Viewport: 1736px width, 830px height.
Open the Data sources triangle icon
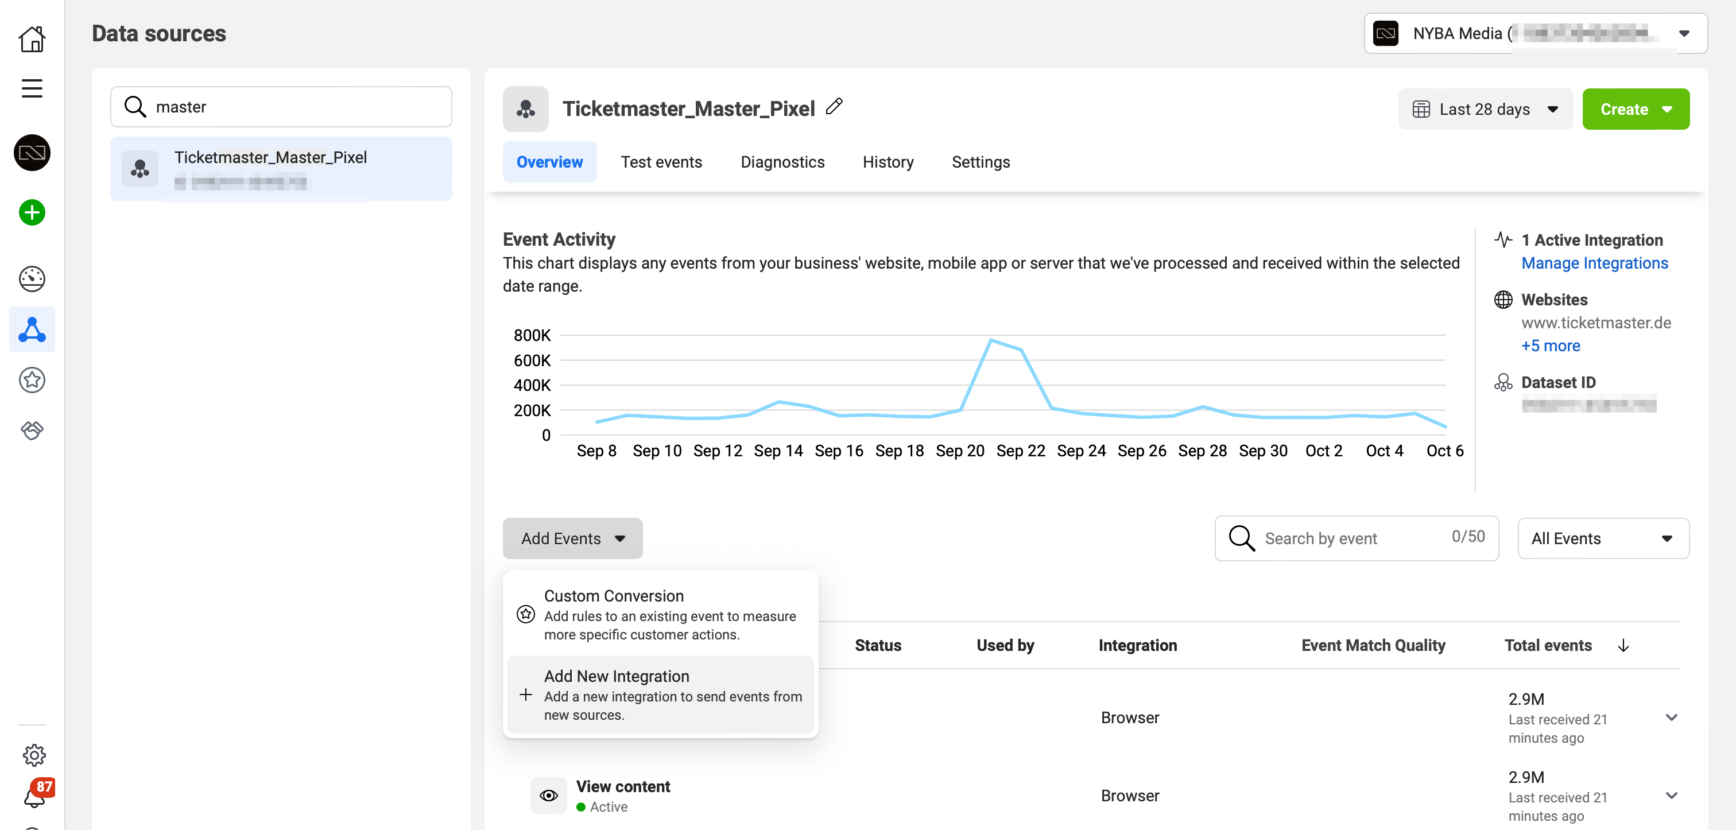point(32,329)
